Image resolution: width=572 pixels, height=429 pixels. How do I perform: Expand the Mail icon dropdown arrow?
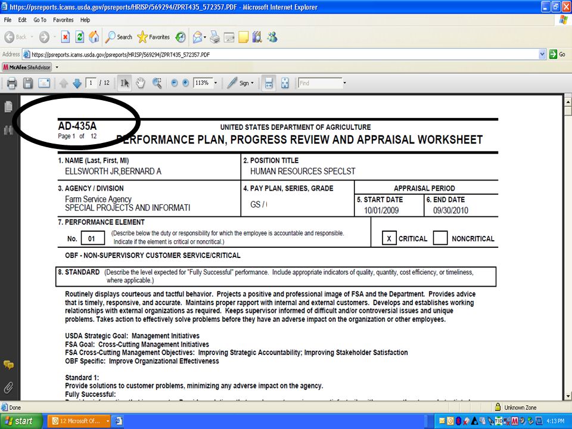(205, 37)
